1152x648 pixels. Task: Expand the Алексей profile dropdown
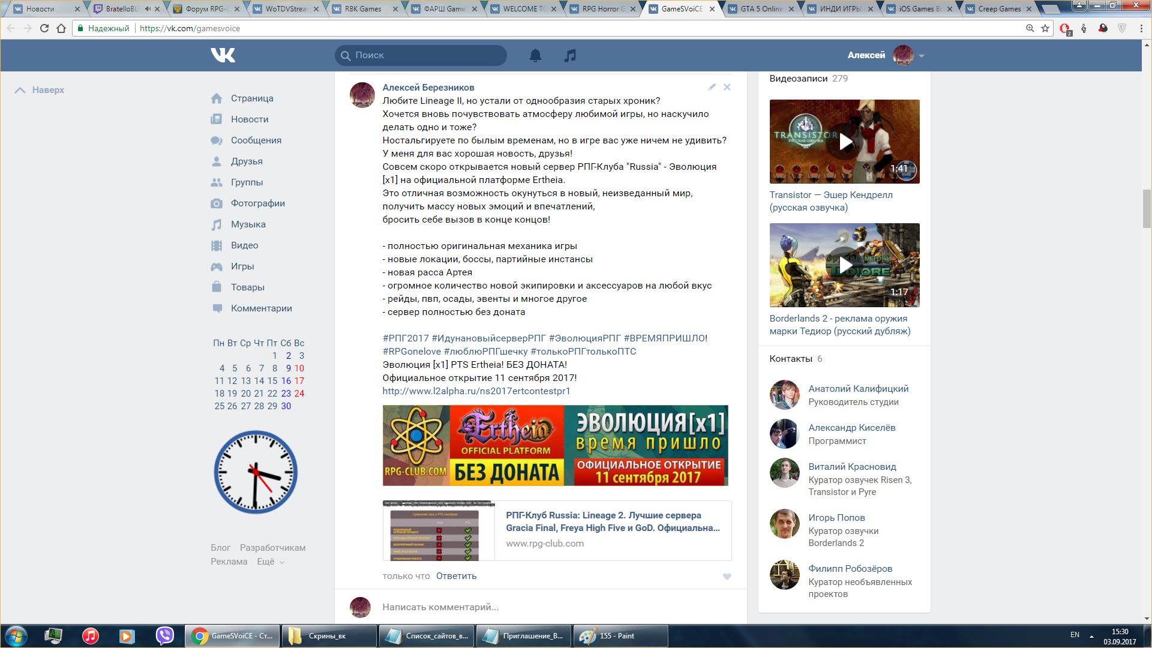[886, 55]
